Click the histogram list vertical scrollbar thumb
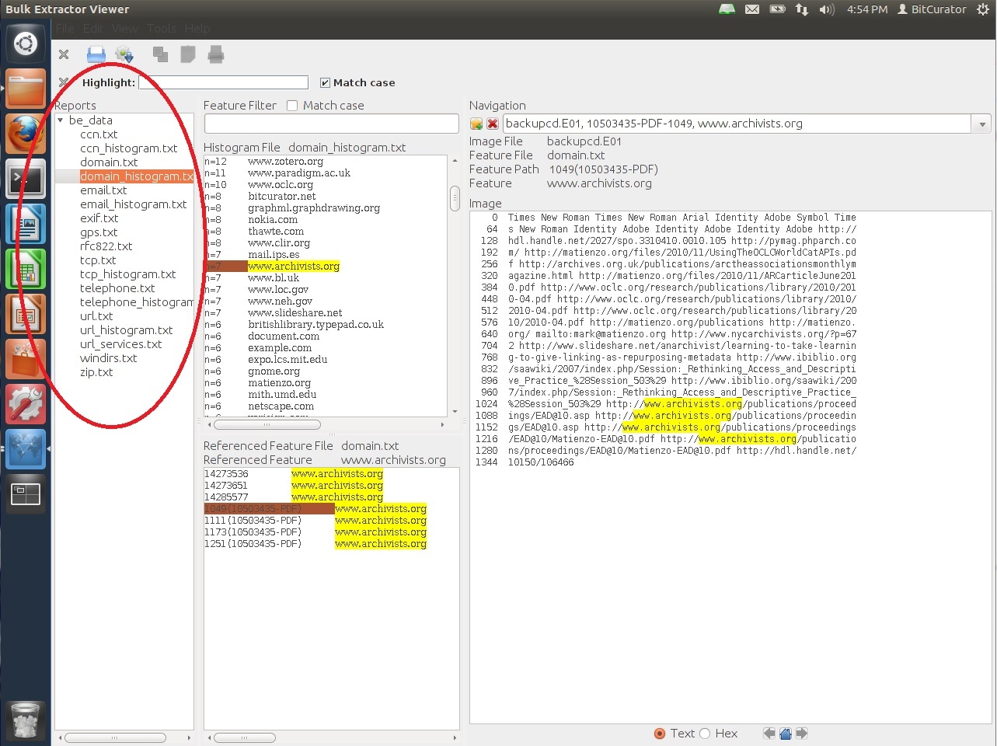This screenshot has height=746, width=997. [455, 198]
